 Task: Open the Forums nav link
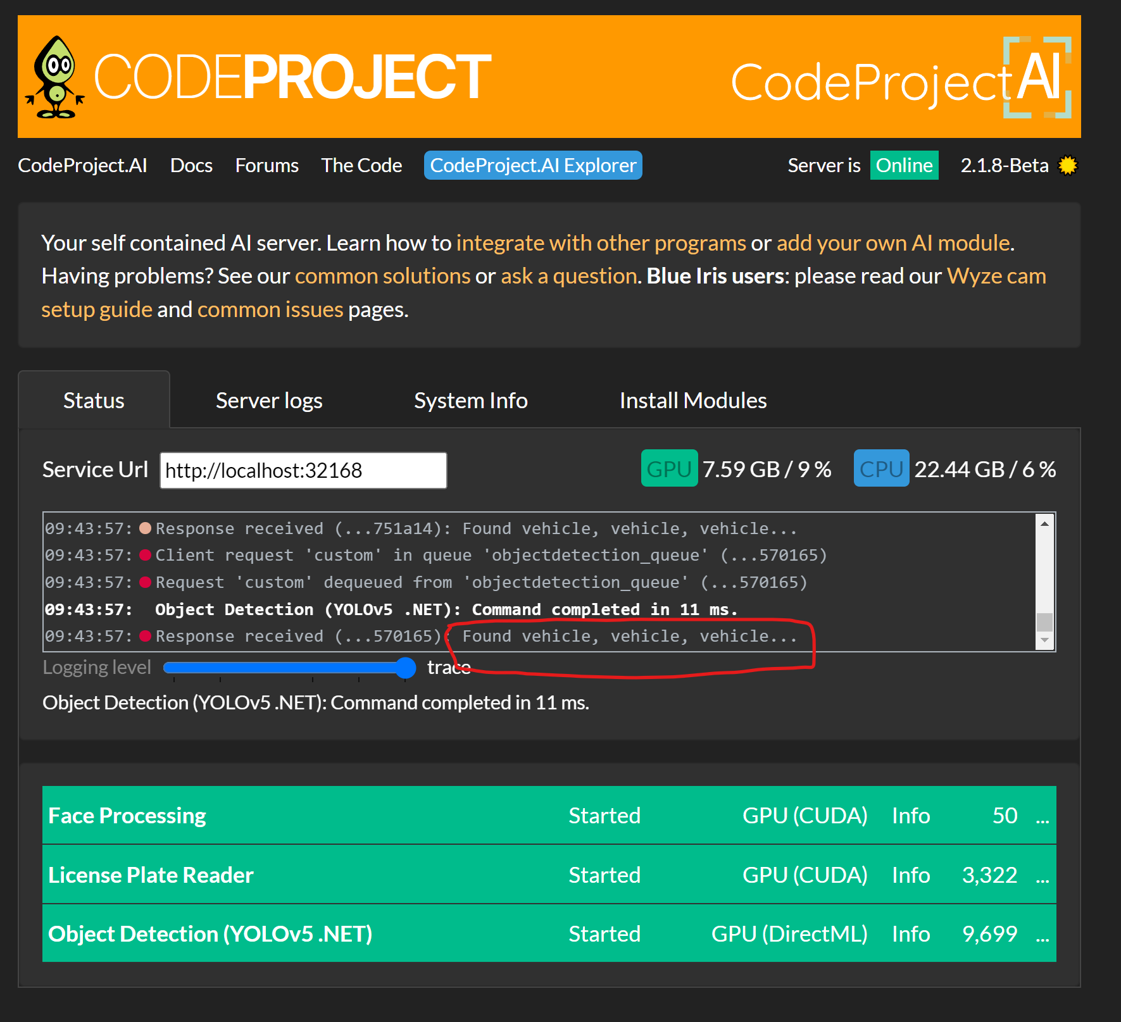(266, 165)
